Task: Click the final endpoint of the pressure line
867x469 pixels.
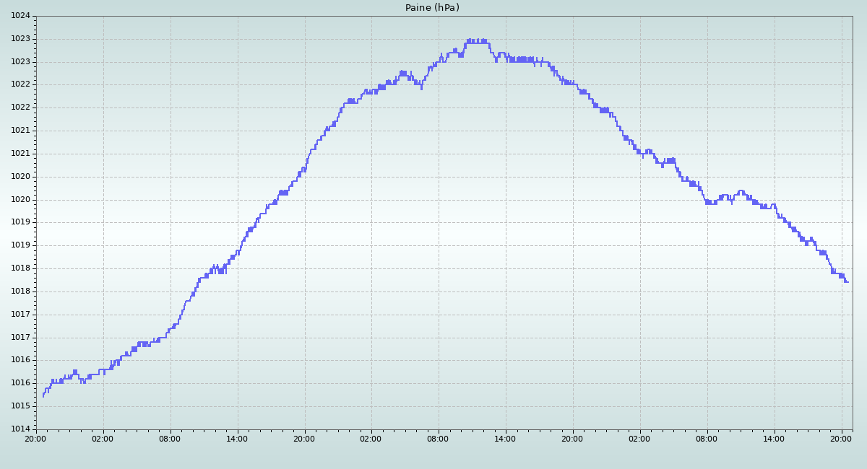Action: (x=847, y=282)
